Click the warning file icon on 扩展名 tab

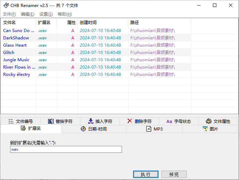tap(23, 128)
